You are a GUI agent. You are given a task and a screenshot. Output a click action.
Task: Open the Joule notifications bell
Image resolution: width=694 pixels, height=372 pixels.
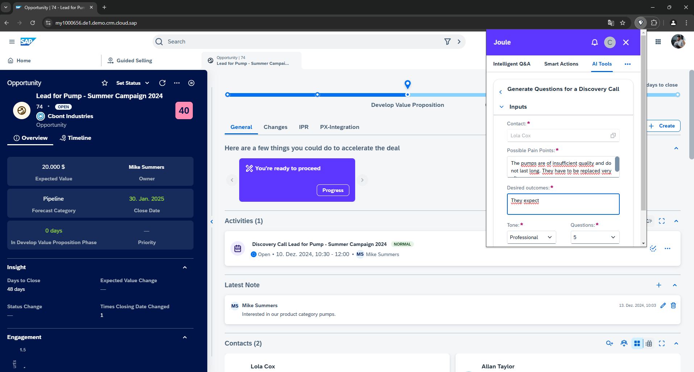pyautogui.click(x=595, y=42)
